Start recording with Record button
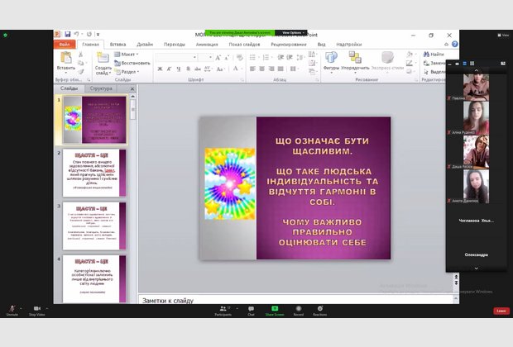The width and height of the screenshot is (513, 347). pos(298,309)
